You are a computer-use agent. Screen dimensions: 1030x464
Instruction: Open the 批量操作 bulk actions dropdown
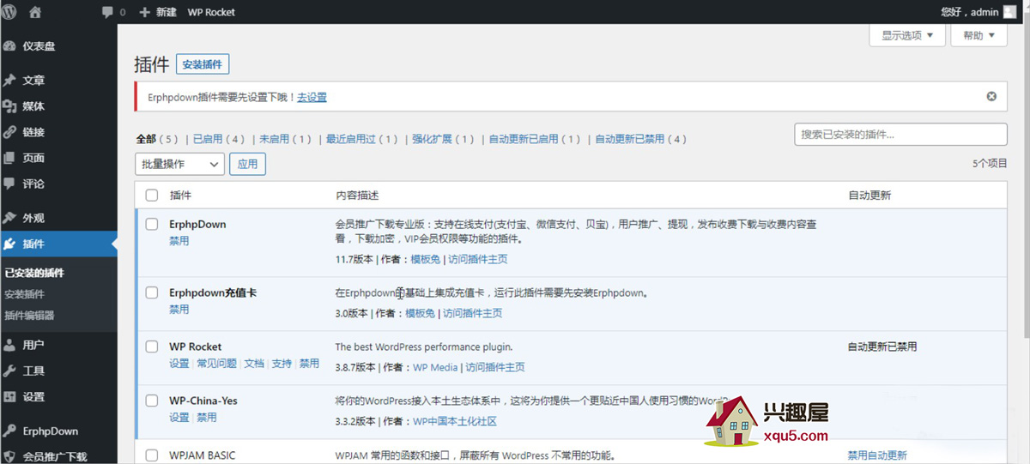[x=179, y=164]
